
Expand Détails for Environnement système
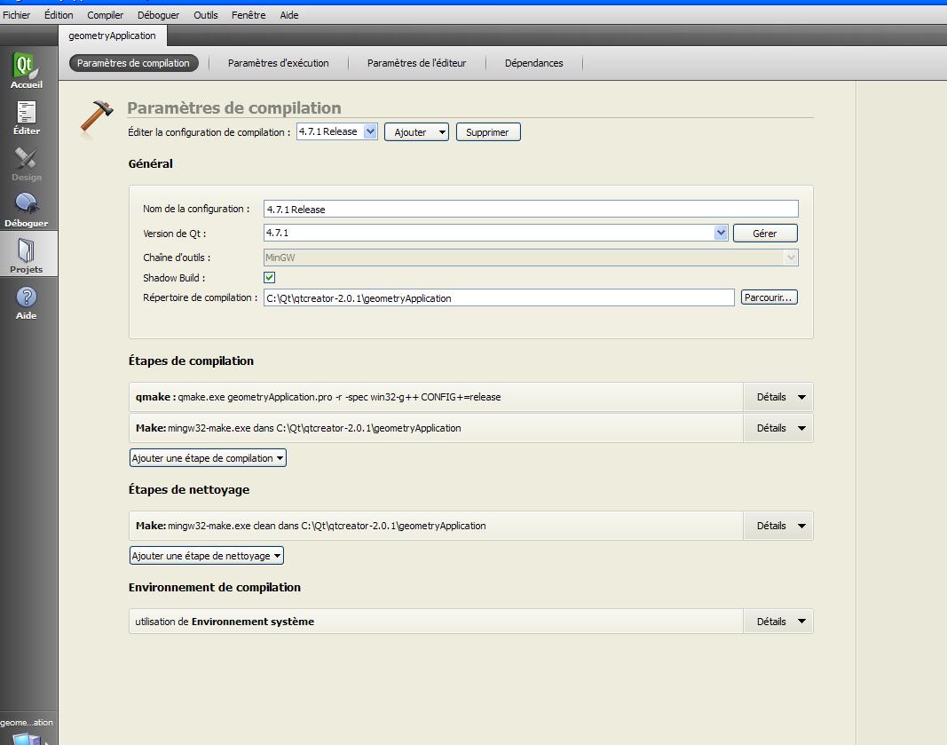point(778,622)
